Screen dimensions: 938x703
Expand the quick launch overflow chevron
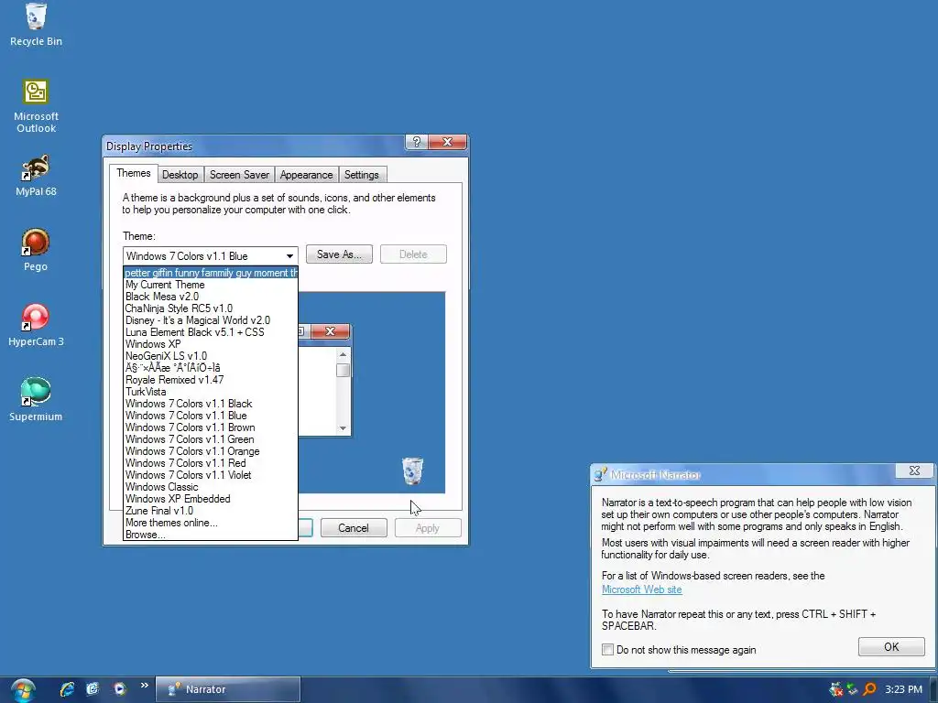pos(144,686)
